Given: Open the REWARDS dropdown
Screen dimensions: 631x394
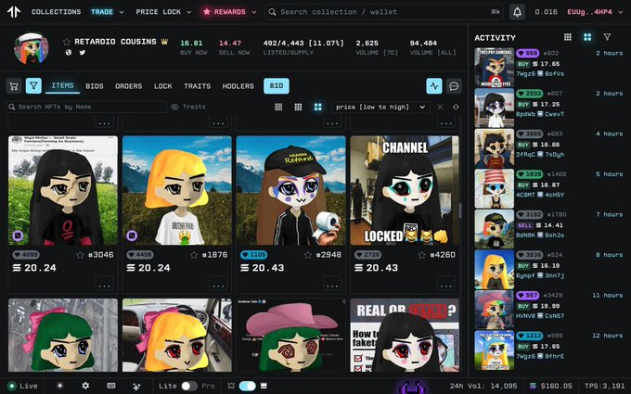Looking at the screenshot, I should 230,12.
